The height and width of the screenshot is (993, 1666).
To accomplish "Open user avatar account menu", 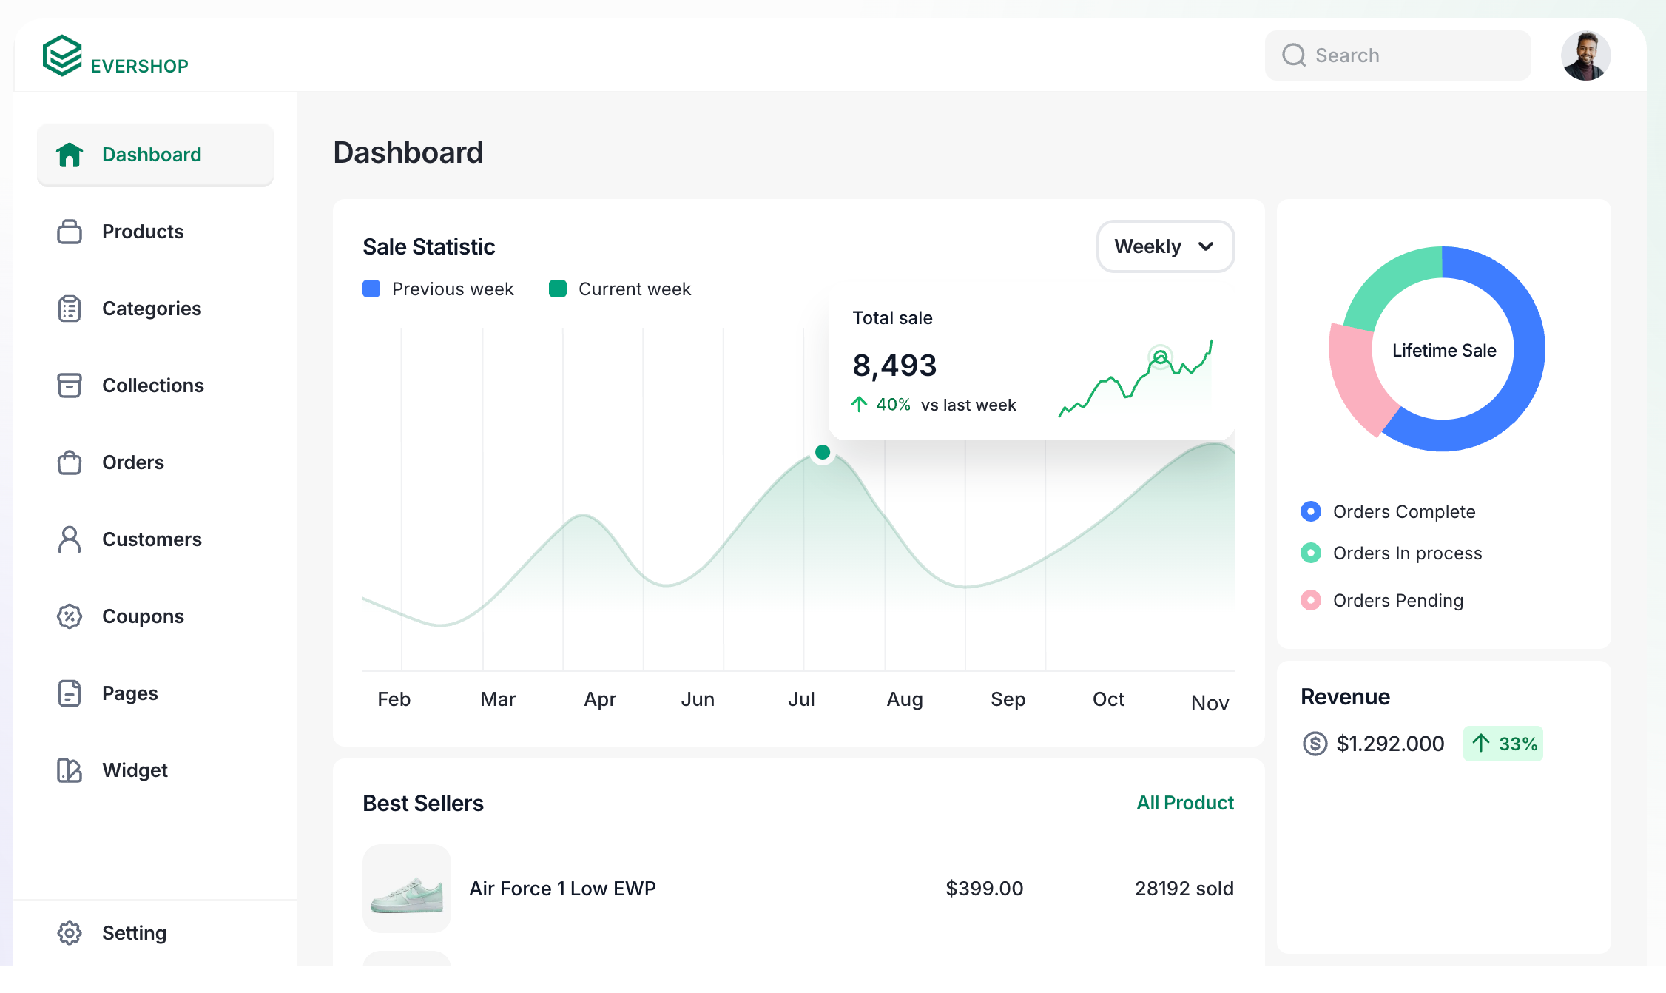I will click(x=1585, y=55).
